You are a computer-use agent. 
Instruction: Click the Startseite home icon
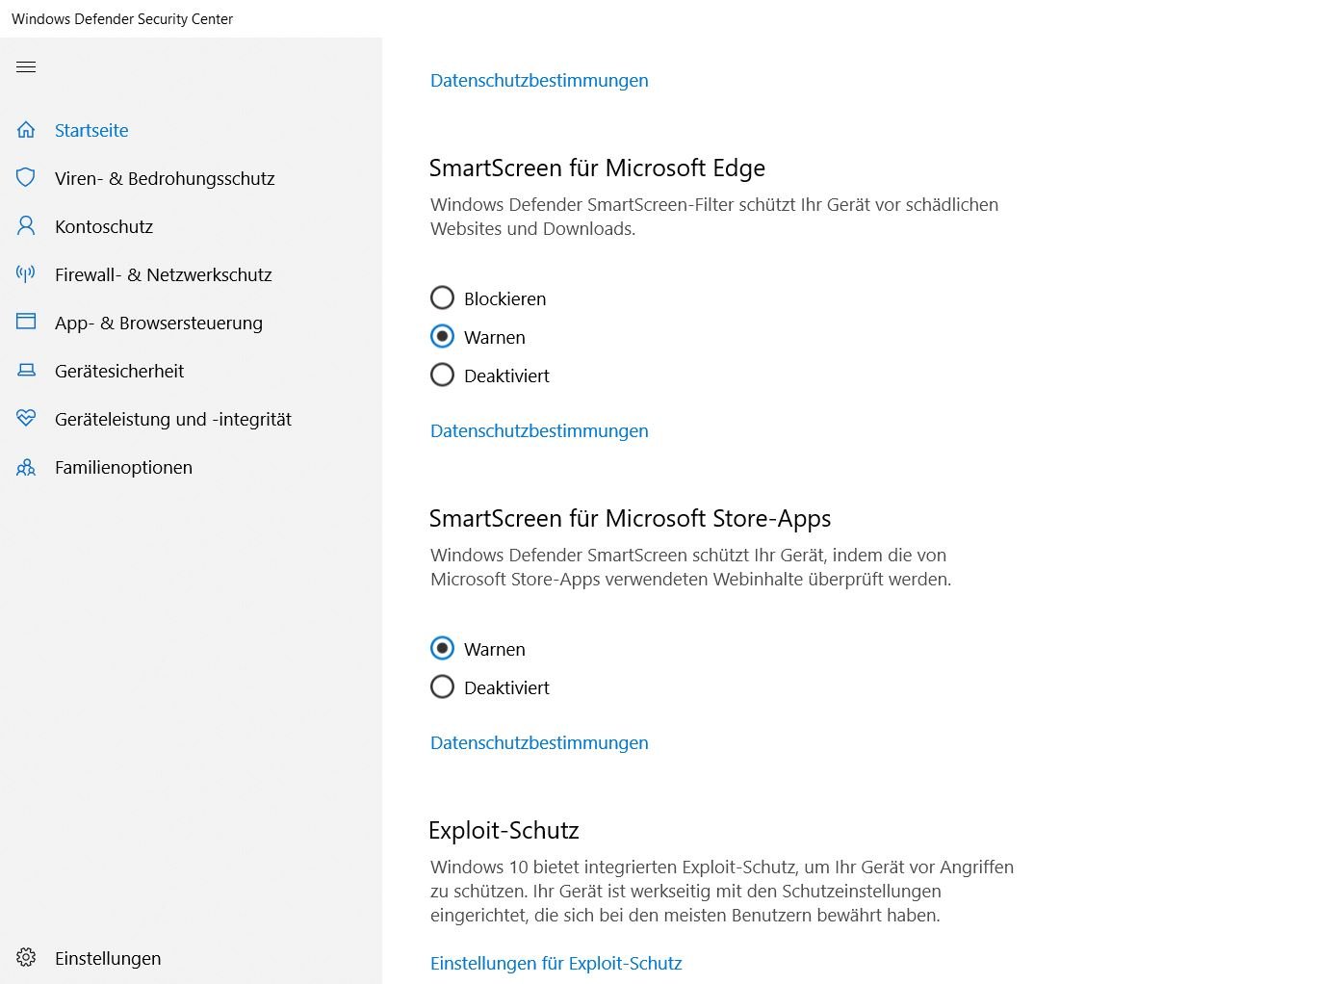tap(26, 130)
